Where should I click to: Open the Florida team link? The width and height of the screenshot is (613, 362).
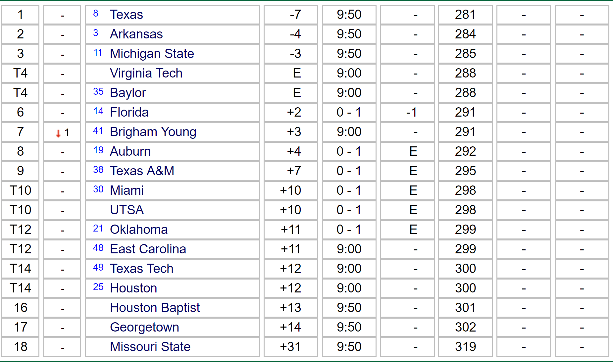129,112
